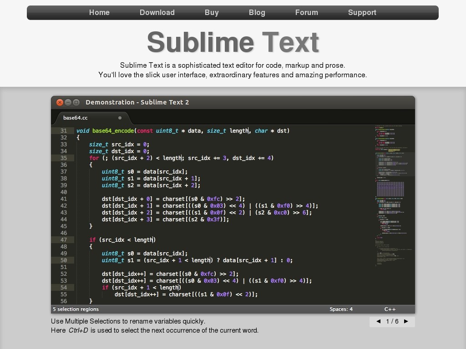Click the '1 / 6' slide counter
The width and height of the screenshot is (466, 349).
(392, 321)
